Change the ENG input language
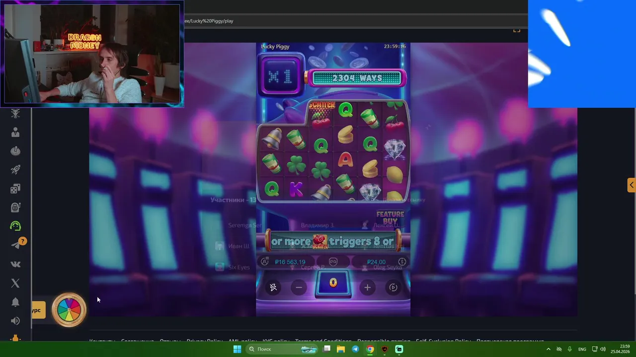This screenshot has width=636, height=357. click(582, 349)
